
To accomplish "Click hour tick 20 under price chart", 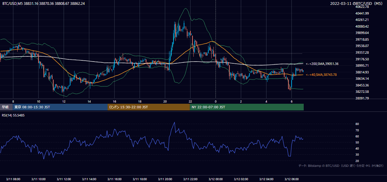I will click(165, 101).
